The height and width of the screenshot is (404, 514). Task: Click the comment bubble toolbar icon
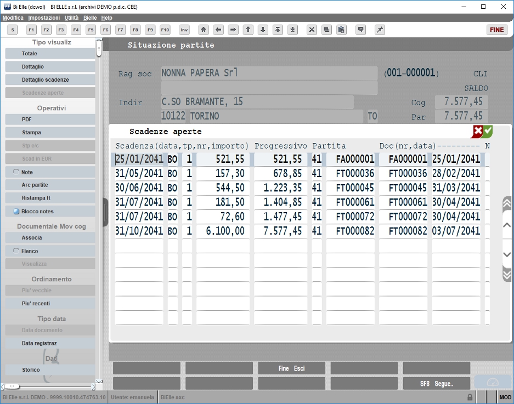tap(360, 30)
